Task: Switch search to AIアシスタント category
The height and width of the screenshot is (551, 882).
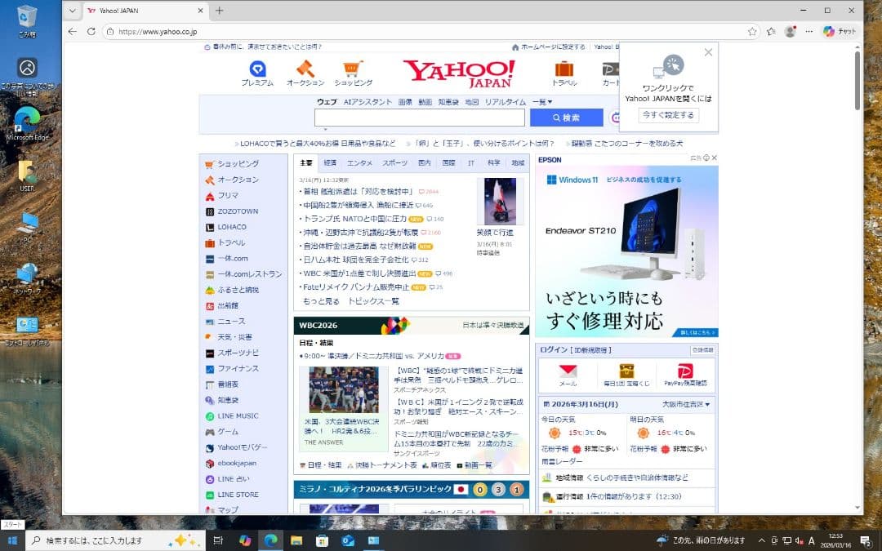Action: point(367,102)
